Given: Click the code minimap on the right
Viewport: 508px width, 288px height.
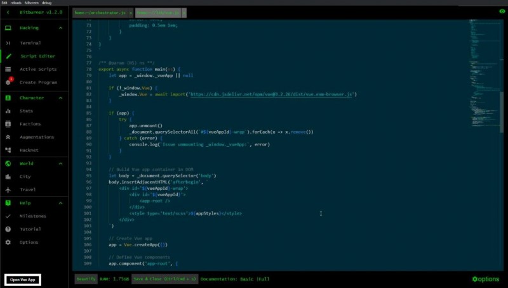Looking at the screenshot, I should pos(484,73).
